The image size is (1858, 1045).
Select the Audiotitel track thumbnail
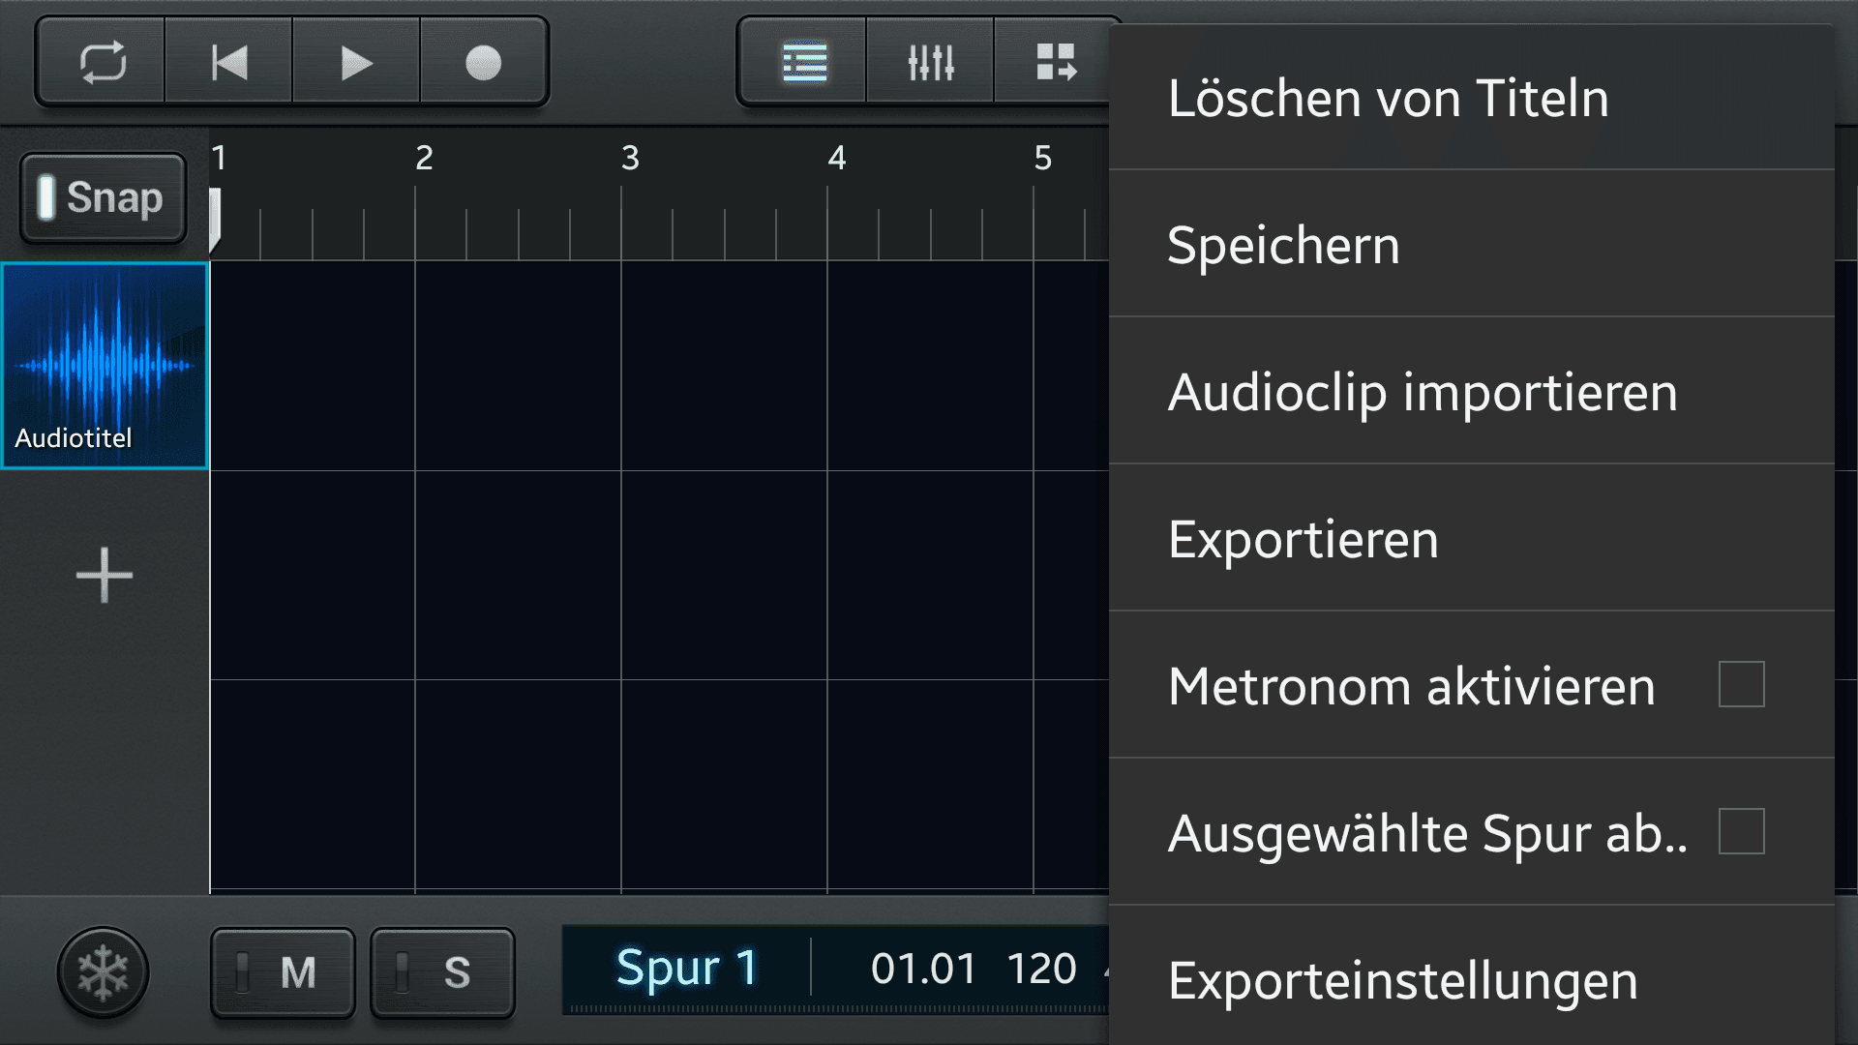click(105, 366)
